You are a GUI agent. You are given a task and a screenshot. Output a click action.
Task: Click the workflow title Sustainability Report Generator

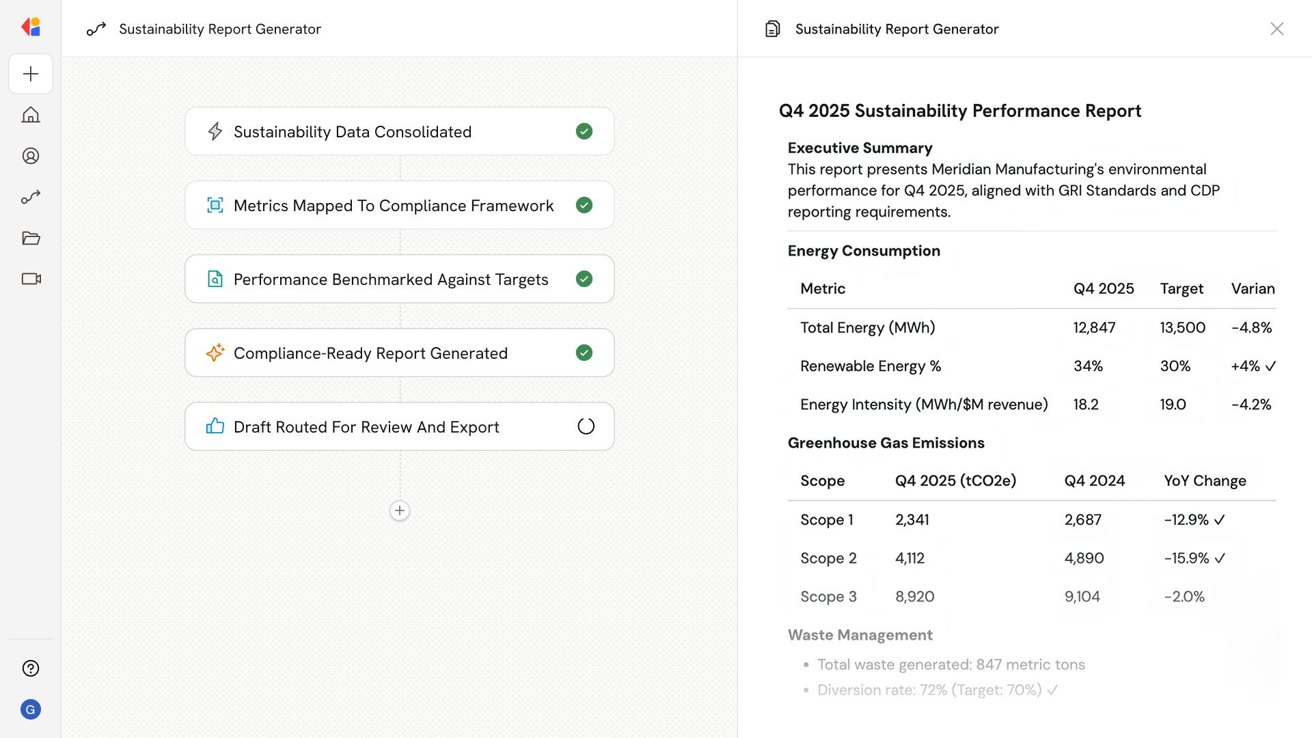219,29
